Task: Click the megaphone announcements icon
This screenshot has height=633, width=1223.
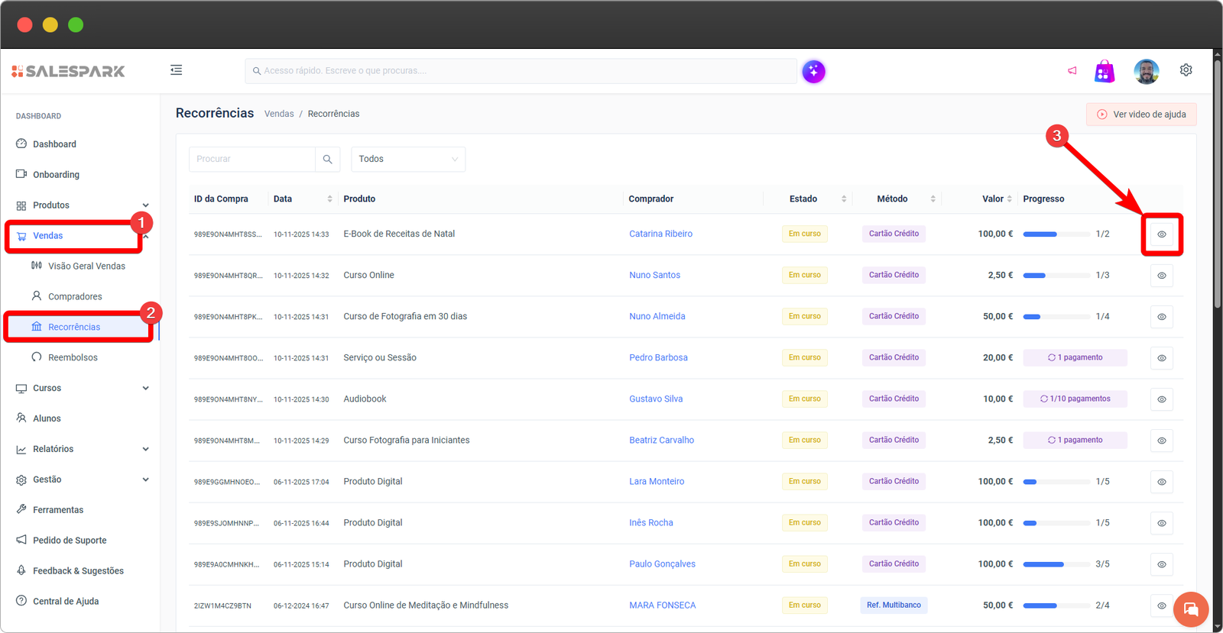Action: coord(1072,71)
